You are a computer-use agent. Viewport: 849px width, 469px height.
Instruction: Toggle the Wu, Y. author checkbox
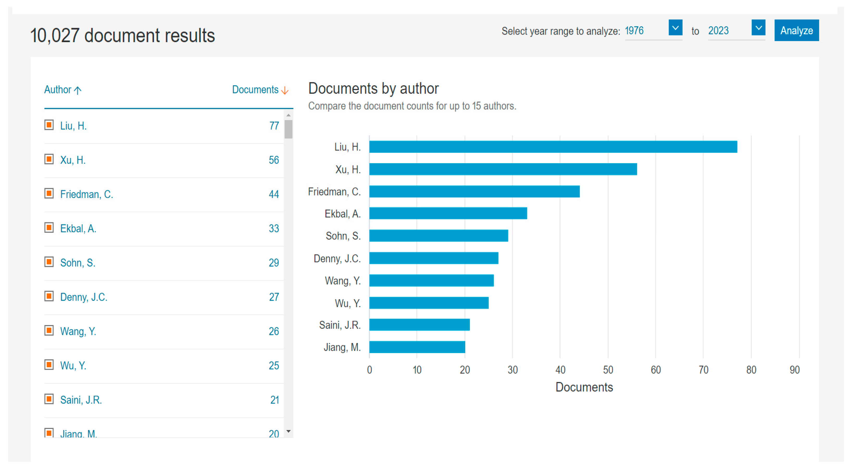49,365
